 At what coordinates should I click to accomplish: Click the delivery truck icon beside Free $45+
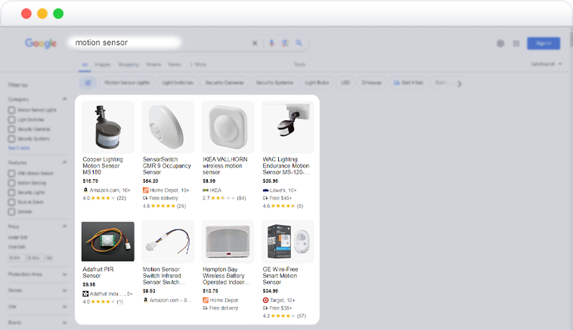coord(265,198)
